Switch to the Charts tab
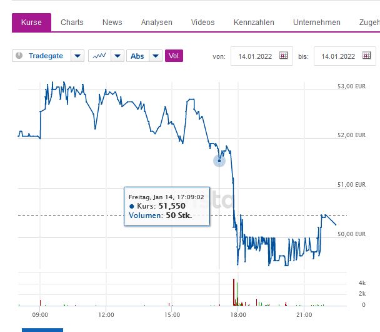This screenshot has width=380, height=332. point(72,23)
